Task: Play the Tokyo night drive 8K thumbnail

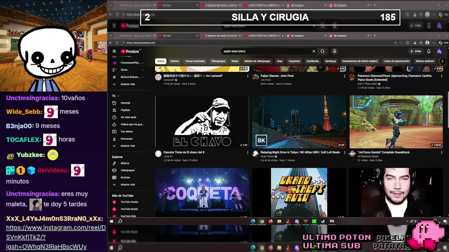Action: click(x=299, y=122)
